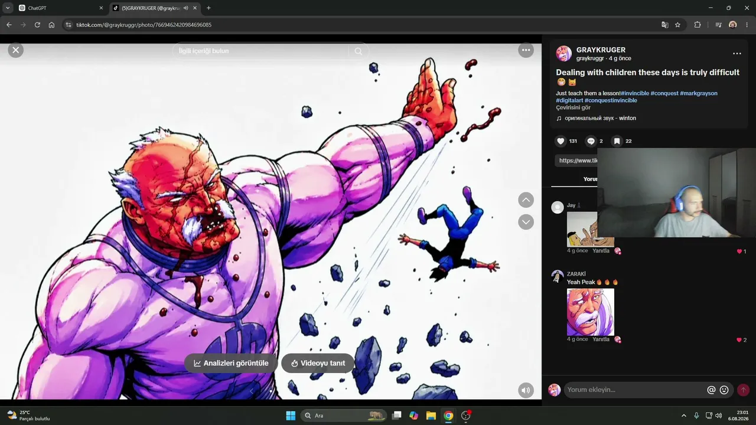This screenshot has height=425, width=756.
Task: Click the 'Yorum ekleyin...' comment input
Action: (635, 390)
